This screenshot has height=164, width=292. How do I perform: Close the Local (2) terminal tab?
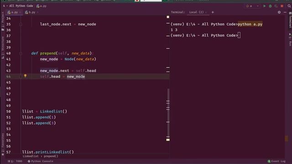tap(206, 12)
